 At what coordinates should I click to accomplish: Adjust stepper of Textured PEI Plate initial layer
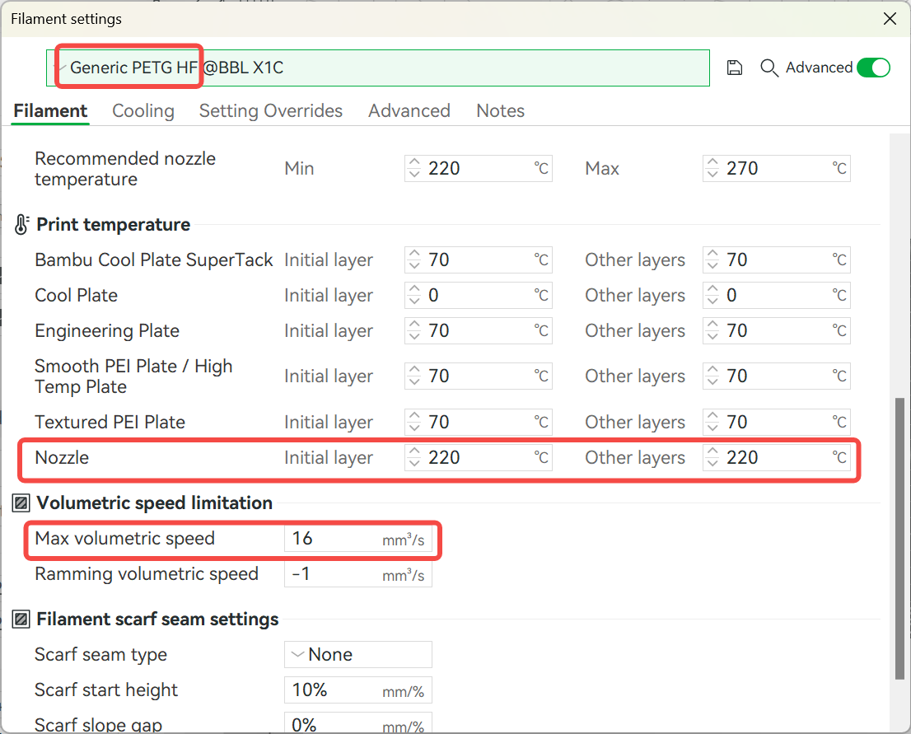pos(414,422)
